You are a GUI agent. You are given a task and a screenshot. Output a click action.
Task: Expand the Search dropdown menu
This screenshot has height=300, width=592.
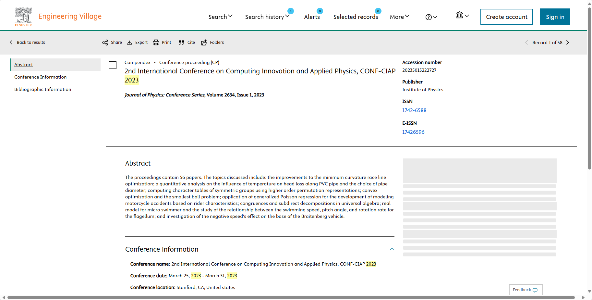tap(220, 17)
